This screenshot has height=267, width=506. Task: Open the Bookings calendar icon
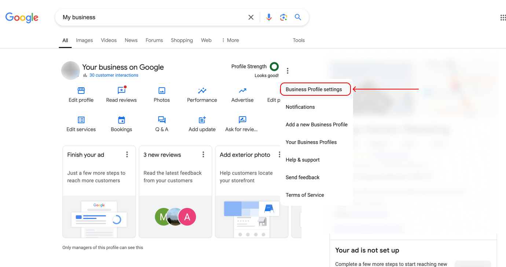tap(121, 120)
